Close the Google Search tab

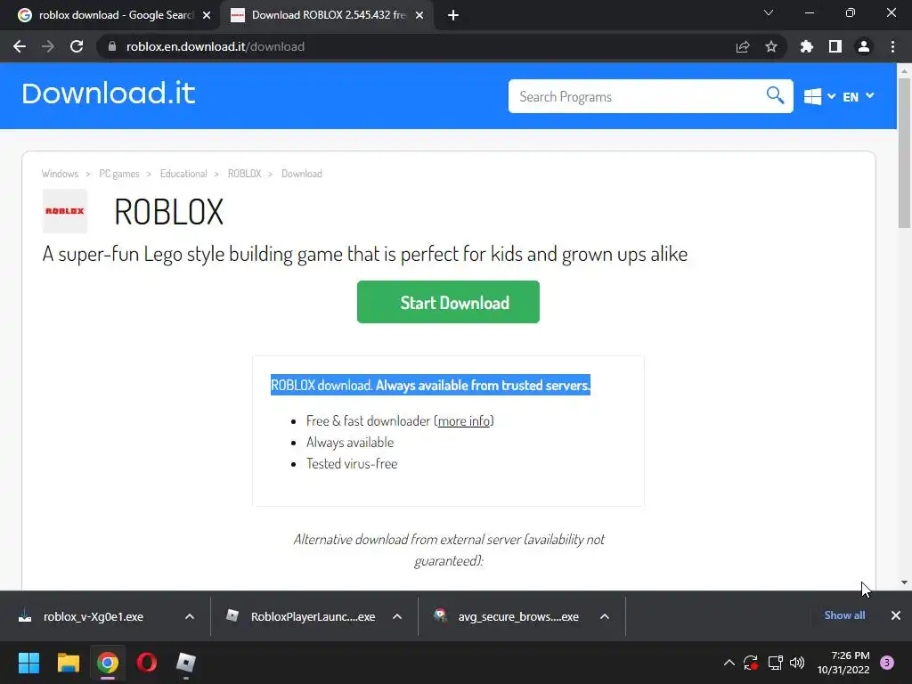[x=207, y=15]
